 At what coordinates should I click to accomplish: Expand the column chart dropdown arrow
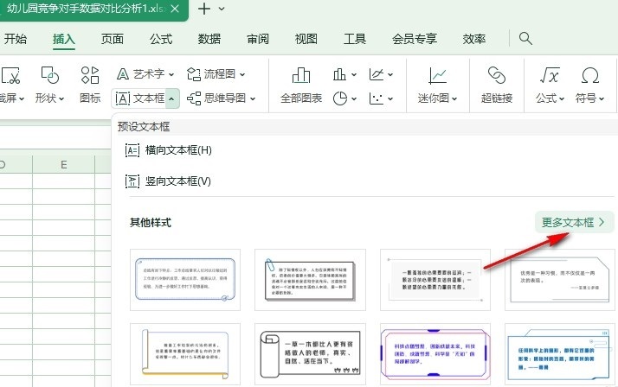[353, 74]
